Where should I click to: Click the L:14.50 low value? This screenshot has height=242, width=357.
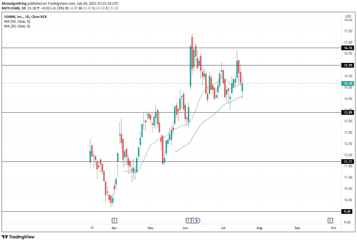click(x=99, y=8)
